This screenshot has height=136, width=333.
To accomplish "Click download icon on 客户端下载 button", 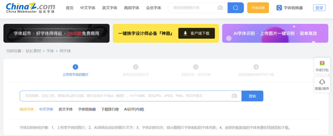I will coord(185,33).
